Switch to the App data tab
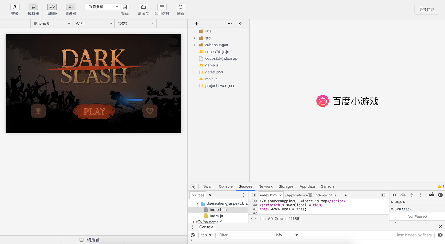 coord(307,186)
